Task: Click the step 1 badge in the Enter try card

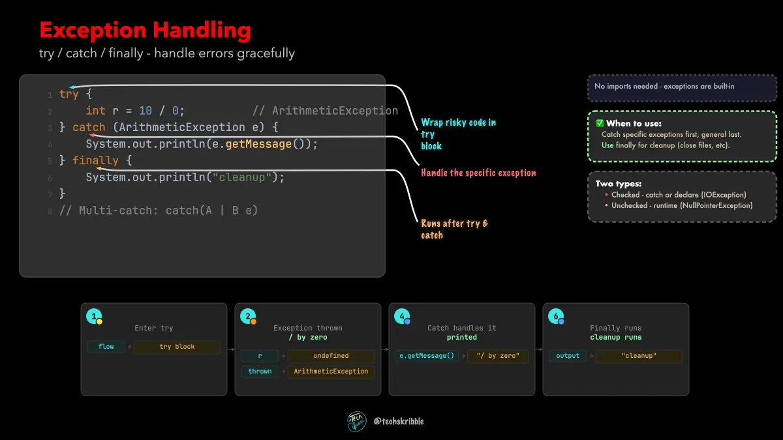Action: click(x=94, y=317)
